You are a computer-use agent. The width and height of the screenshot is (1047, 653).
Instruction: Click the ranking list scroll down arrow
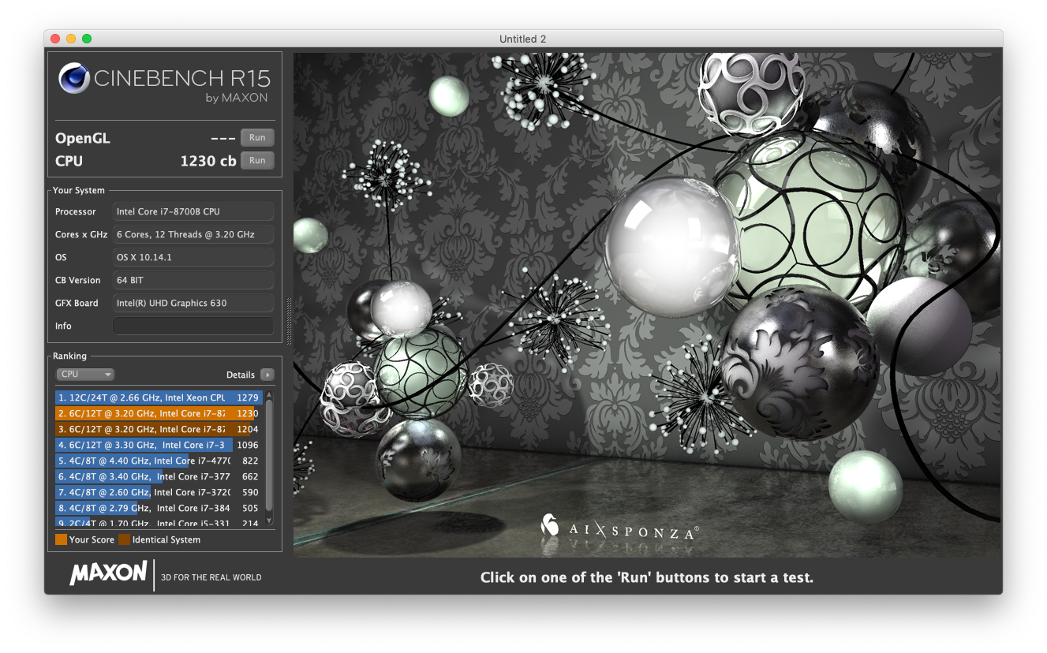[269, 521]
